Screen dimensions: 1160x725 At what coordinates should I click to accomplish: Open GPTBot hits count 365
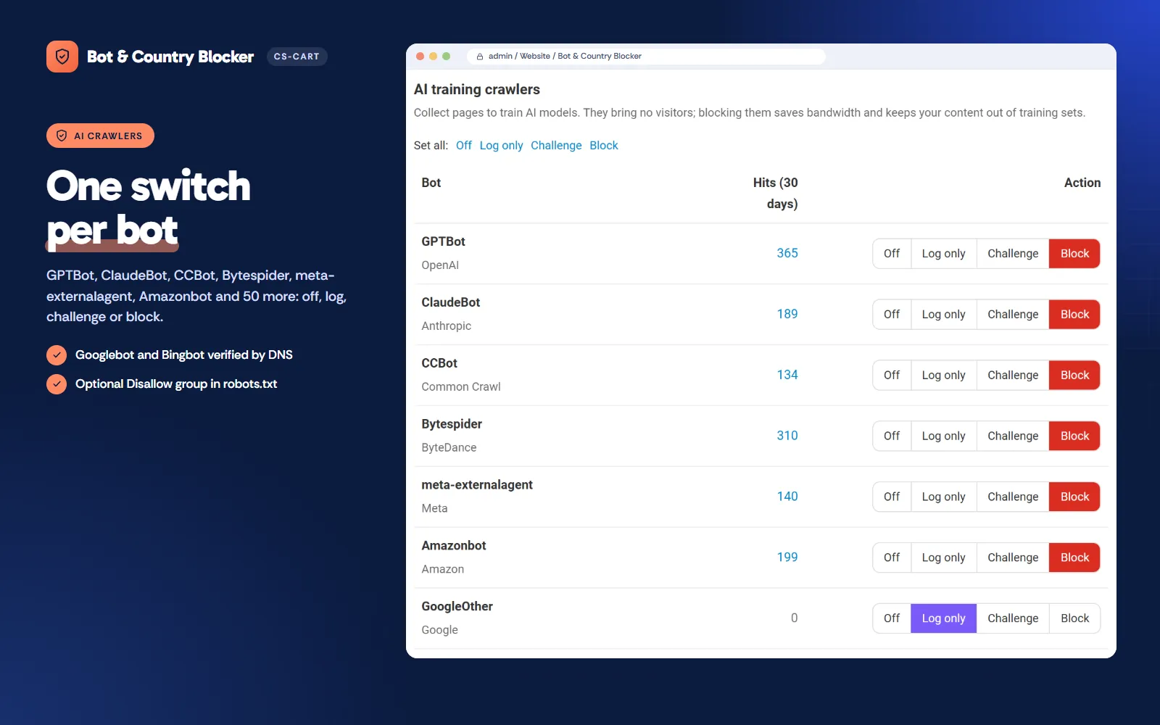point(787,254)
